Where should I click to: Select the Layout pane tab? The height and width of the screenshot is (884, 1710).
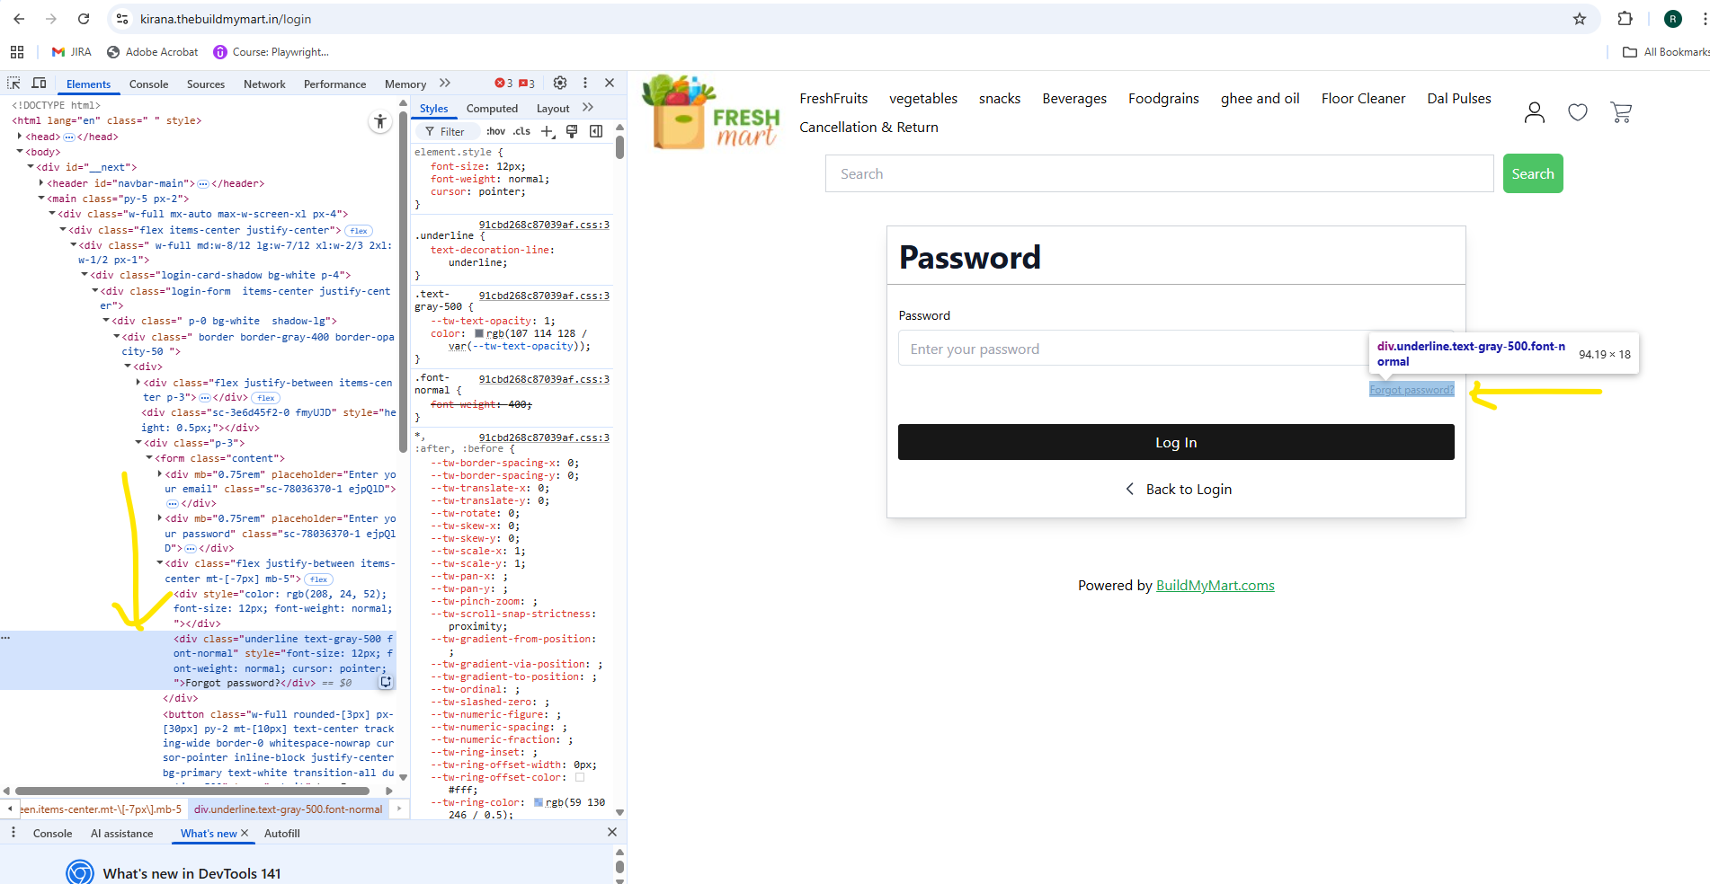coord(553,109)
